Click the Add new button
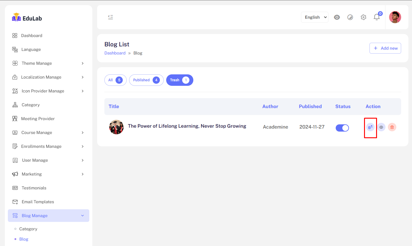 [x=385, y=48]
